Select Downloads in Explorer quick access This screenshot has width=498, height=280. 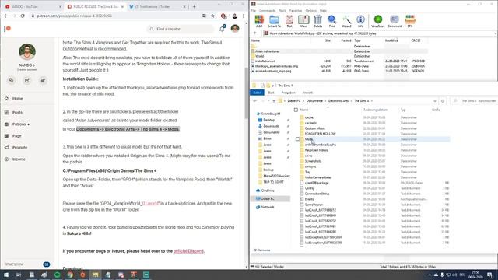tap(271, 126)
